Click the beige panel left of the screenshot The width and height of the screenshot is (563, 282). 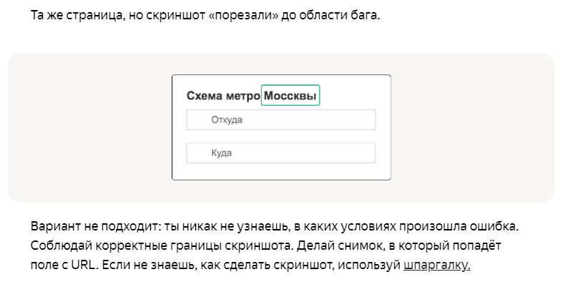pyautogui.click(x=89, y=127)
